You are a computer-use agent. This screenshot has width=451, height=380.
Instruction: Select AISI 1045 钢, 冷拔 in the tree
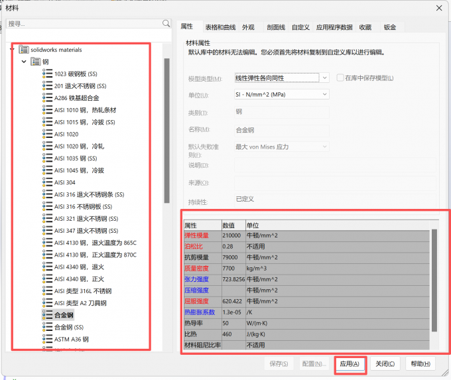pos(79,170)
